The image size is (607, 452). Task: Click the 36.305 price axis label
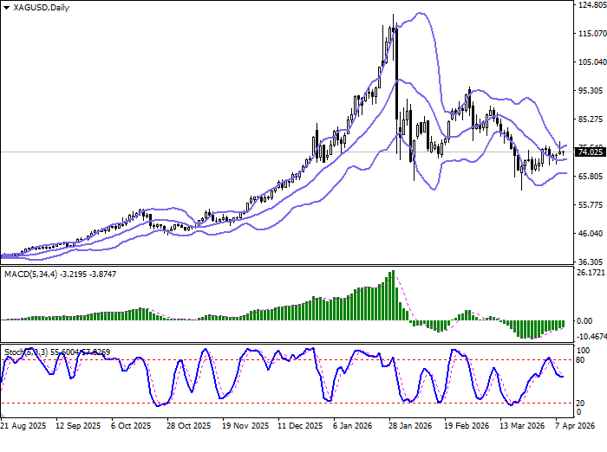click(590, 262)
